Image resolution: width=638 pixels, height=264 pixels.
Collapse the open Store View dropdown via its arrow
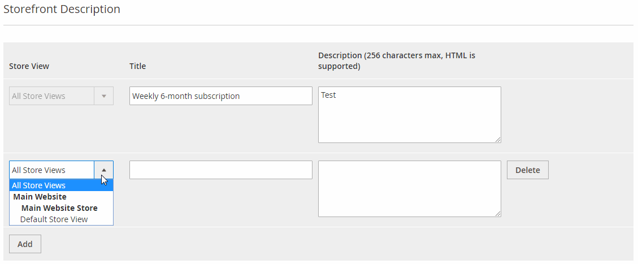coord(103,170)
